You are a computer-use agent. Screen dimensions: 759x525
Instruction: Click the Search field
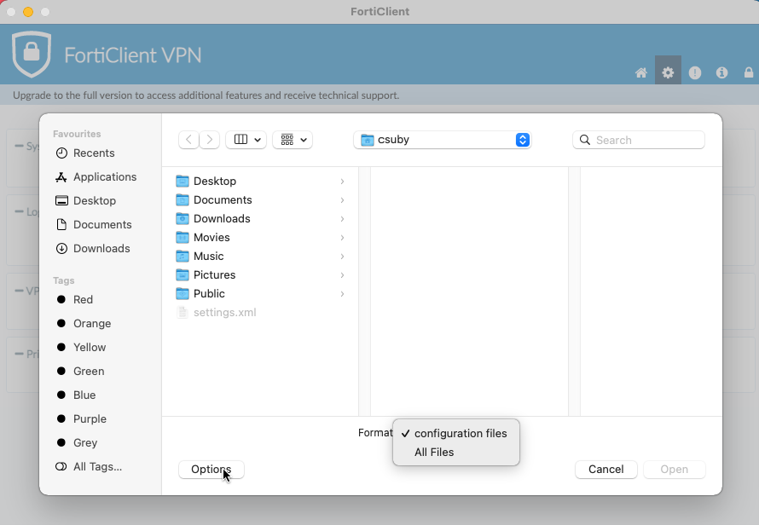click(x=639, y=140)
